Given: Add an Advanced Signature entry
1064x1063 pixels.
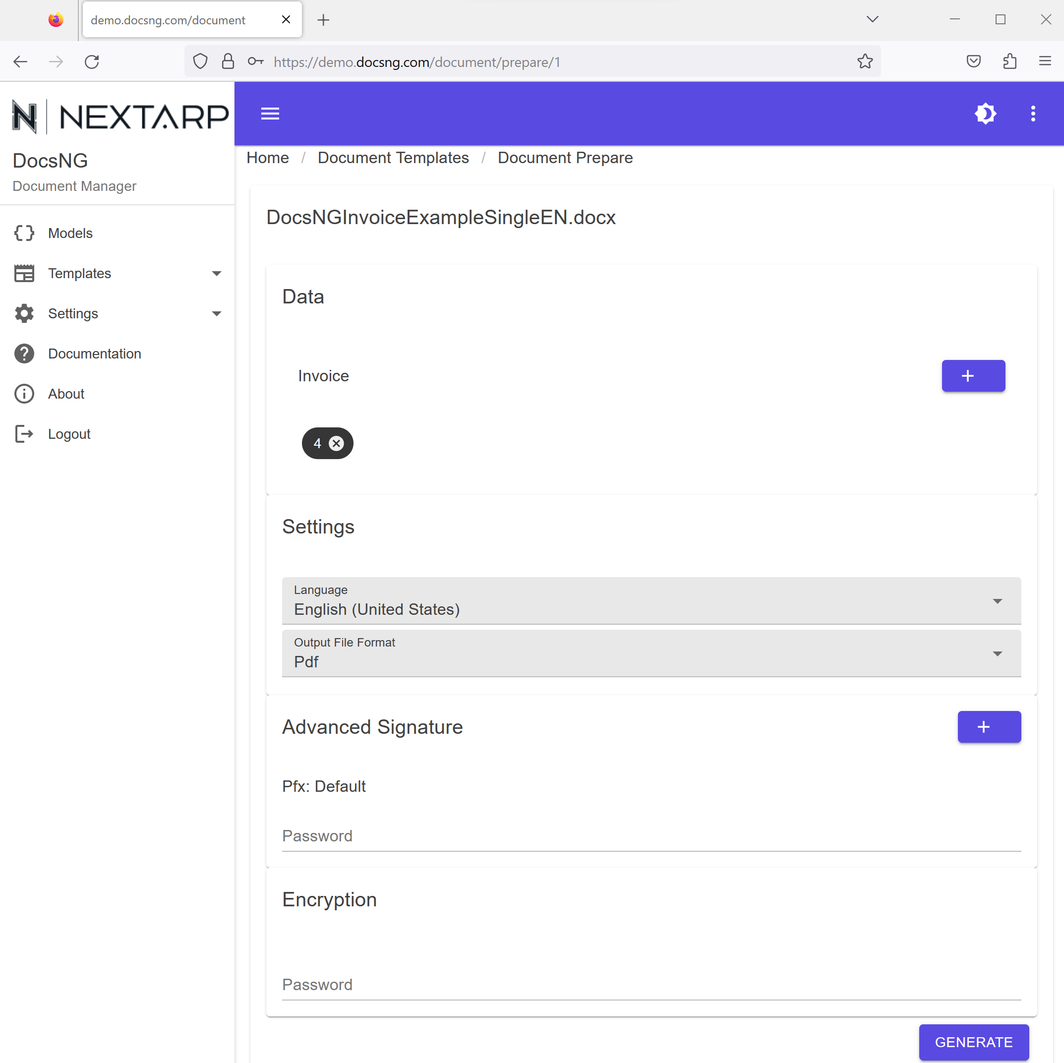Looking at the screenshot, I should point(989,727).
